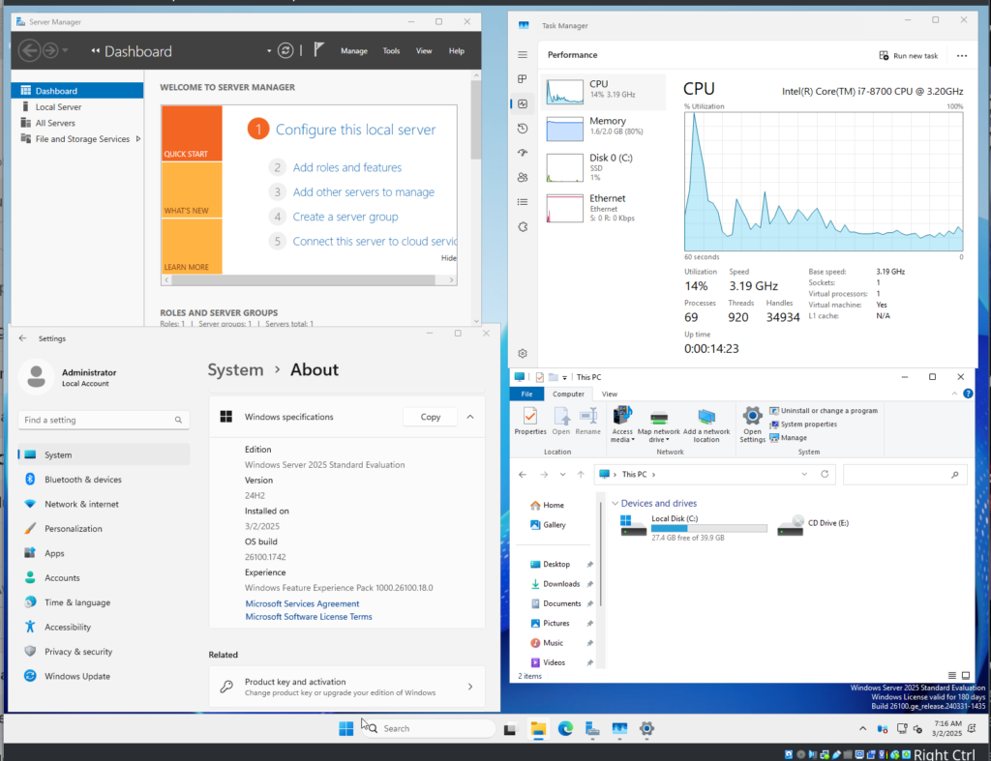Open the Tools menu in Server Manager

coord(391,51)
